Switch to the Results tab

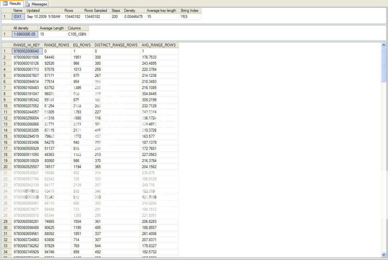pyautogui.click(x=12, y=3)
